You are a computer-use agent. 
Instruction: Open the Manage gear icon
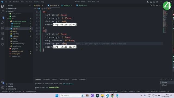click(x=2, y=88)
